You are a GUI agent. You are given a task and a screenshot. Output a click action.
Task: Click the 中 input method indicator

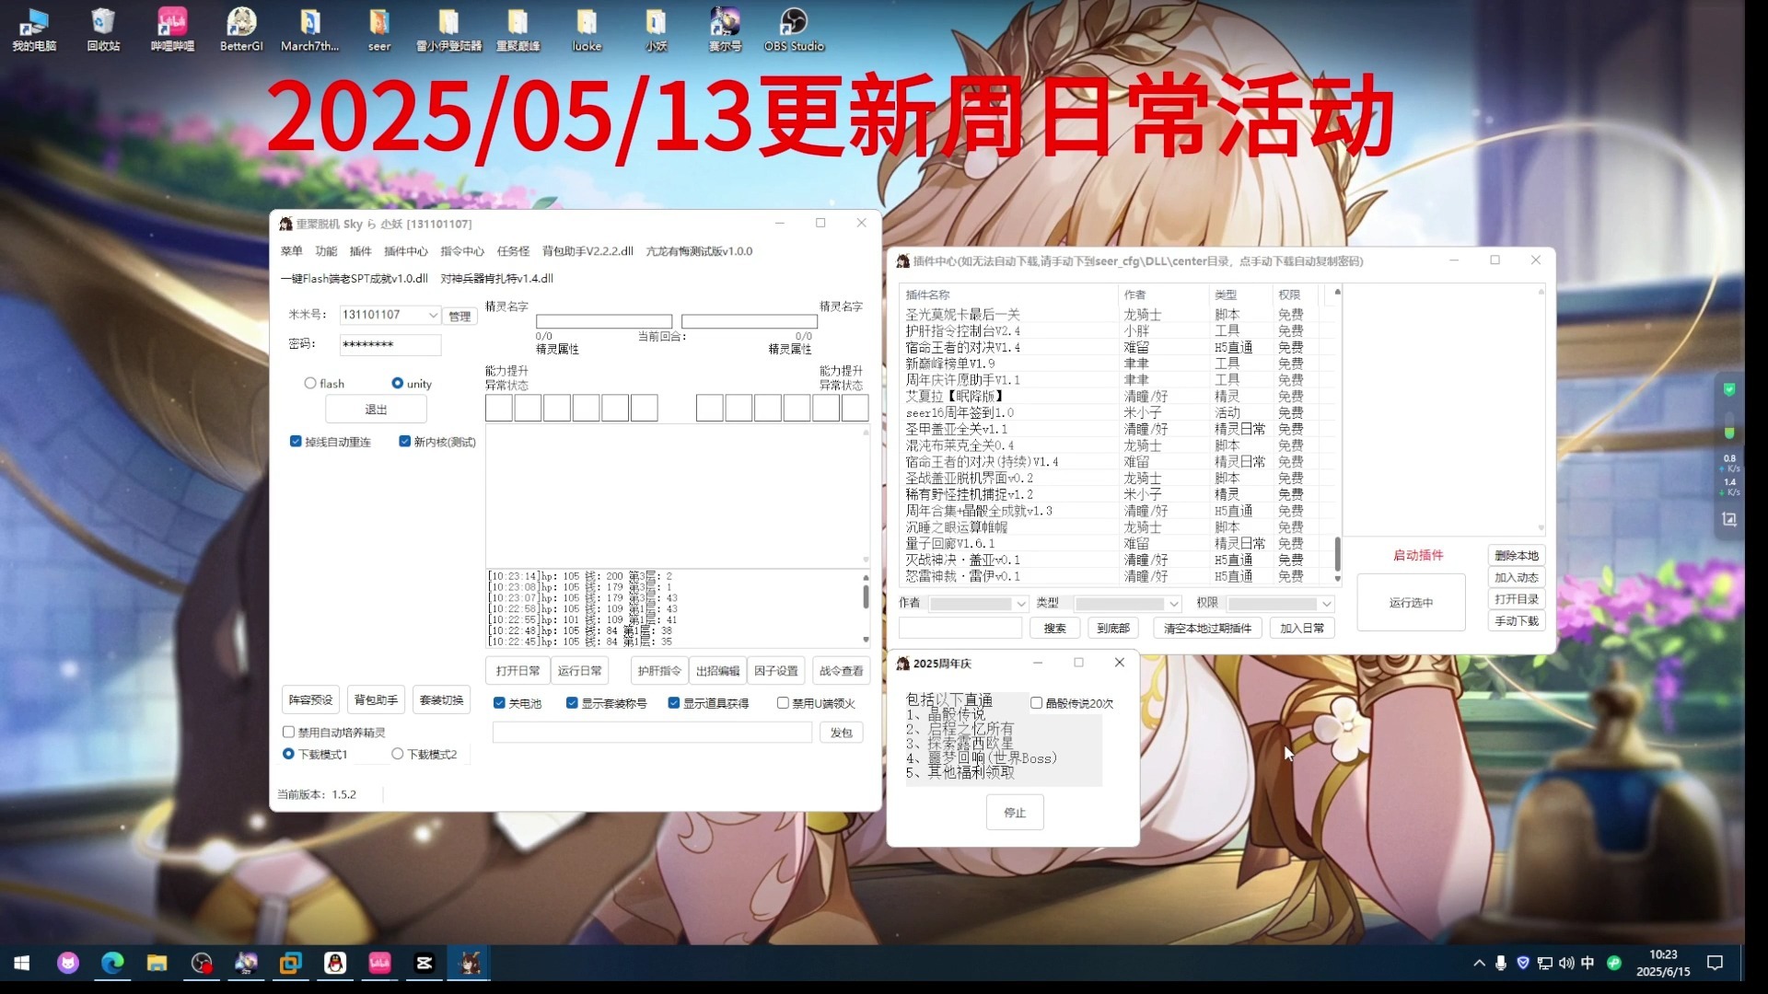click(1588, 963)
